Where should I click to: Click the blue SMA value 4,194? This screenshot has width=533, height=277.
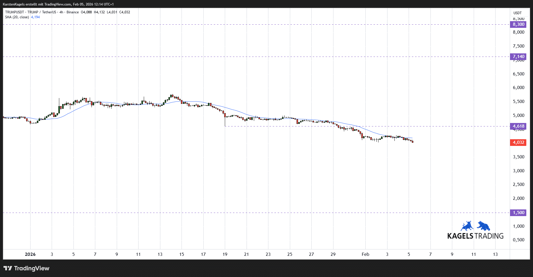pos(35,17)
